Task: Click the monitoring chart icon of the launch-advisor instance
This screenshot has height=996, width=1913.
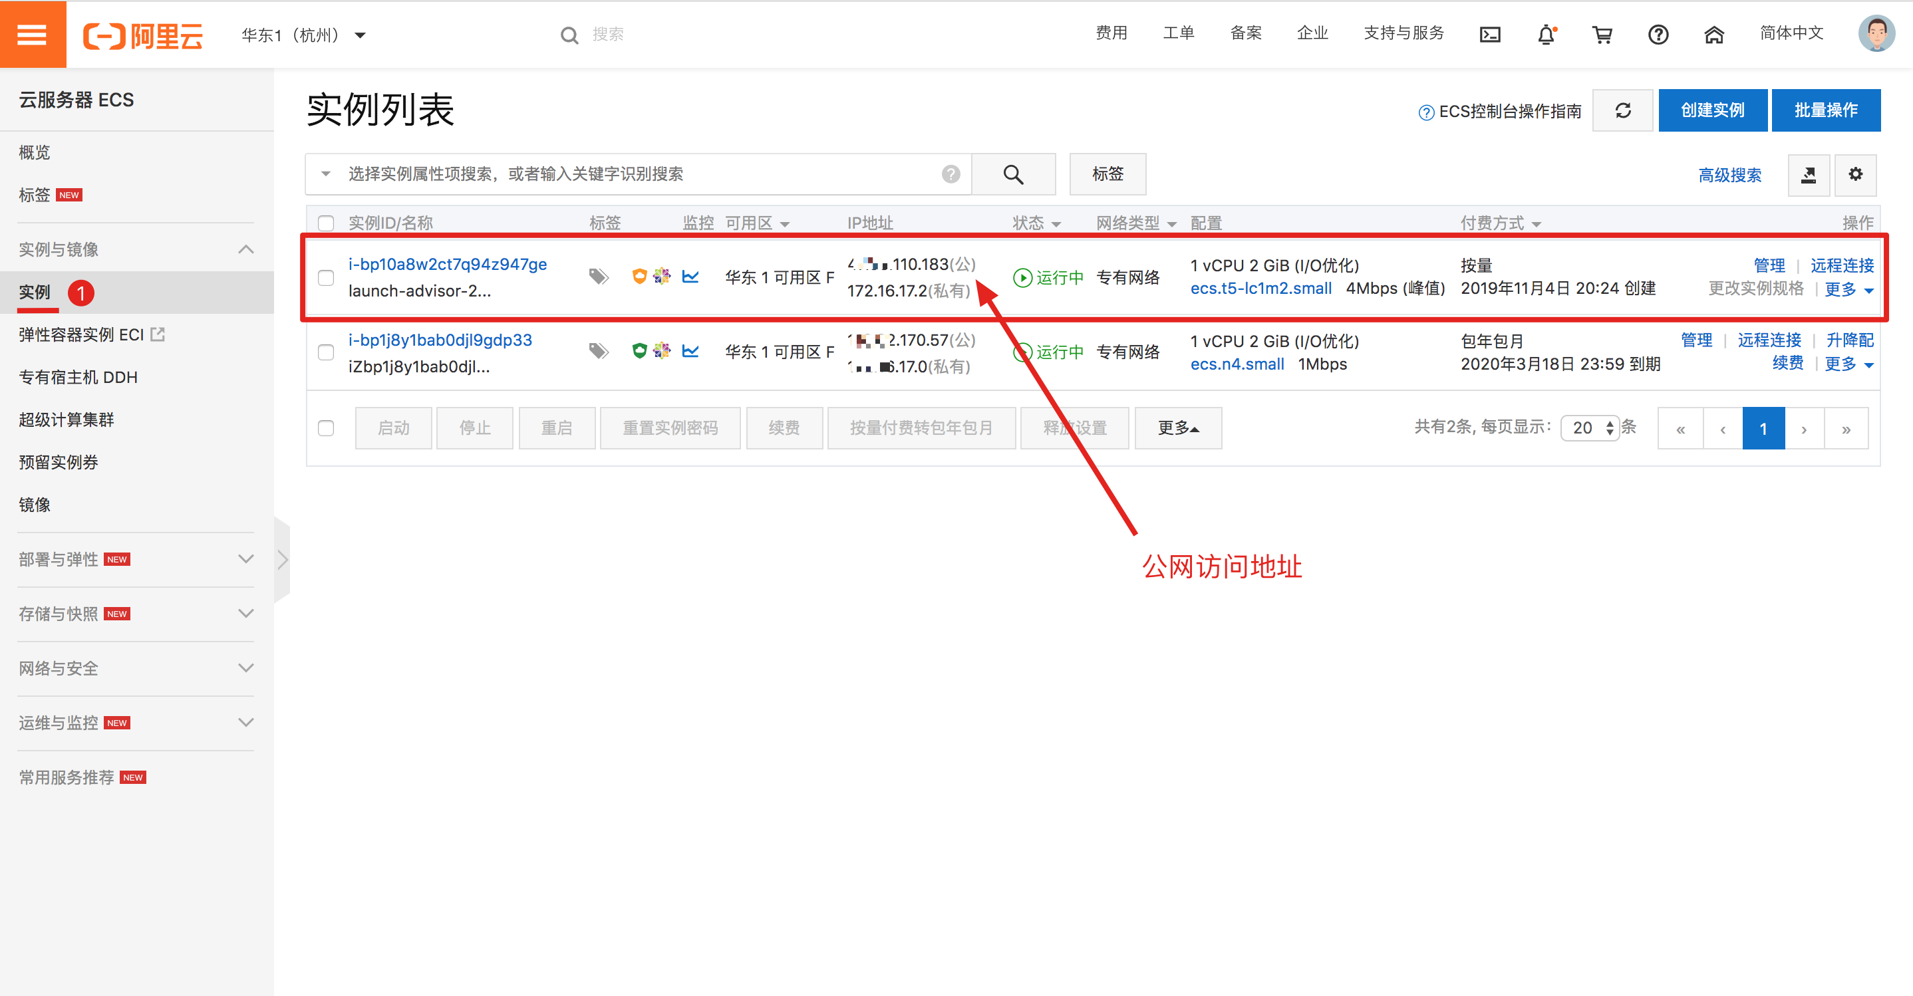Action: click(x=690, y=277)
